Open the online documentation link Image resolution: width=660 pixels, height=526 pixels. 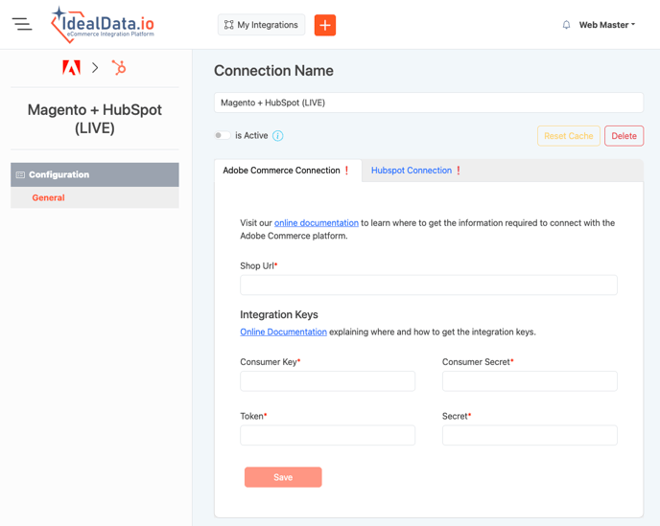tap(317, 223)
